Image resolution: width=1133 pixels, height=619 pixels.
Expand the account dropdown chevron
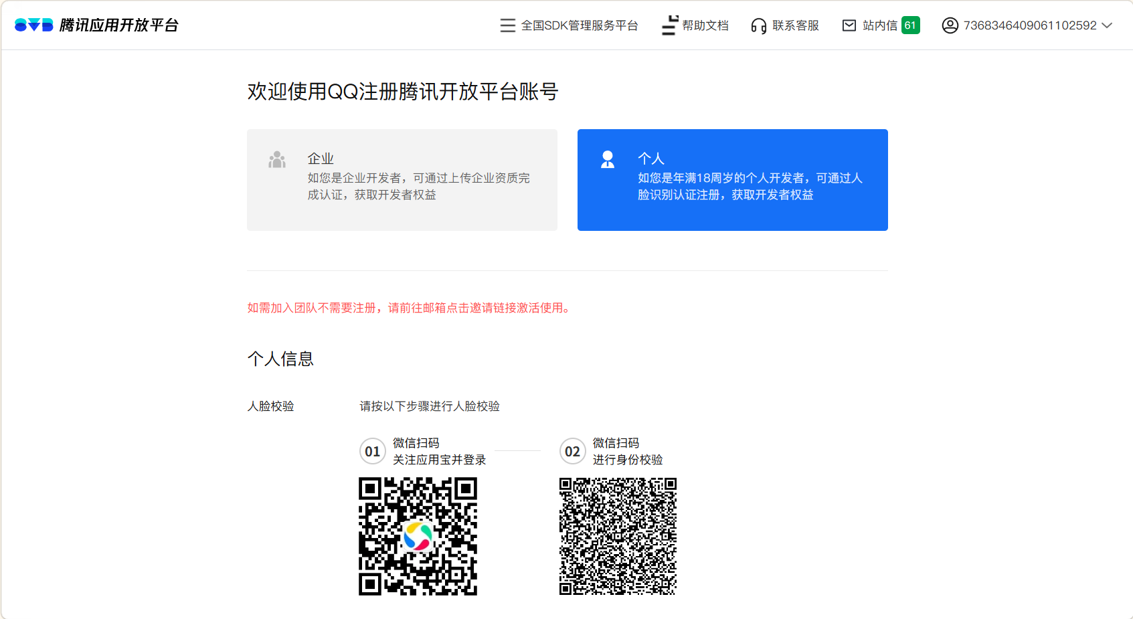coord(1107,25)
